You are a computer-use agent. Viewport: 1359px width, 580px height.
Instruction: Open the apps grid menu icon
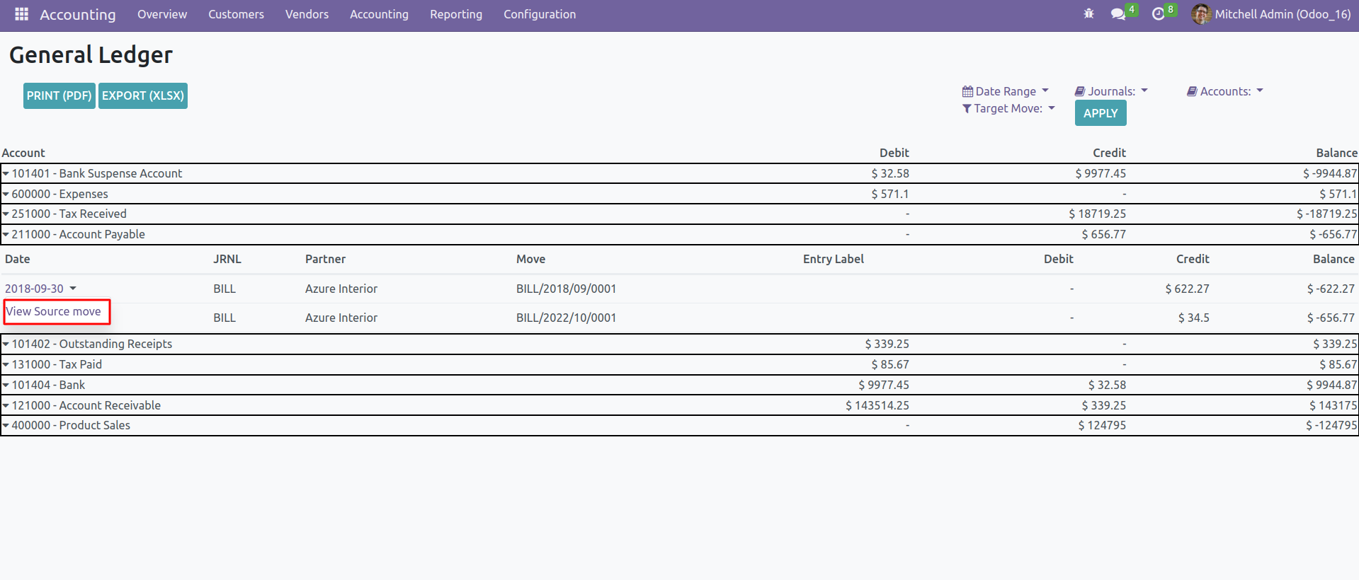(21, 14)
